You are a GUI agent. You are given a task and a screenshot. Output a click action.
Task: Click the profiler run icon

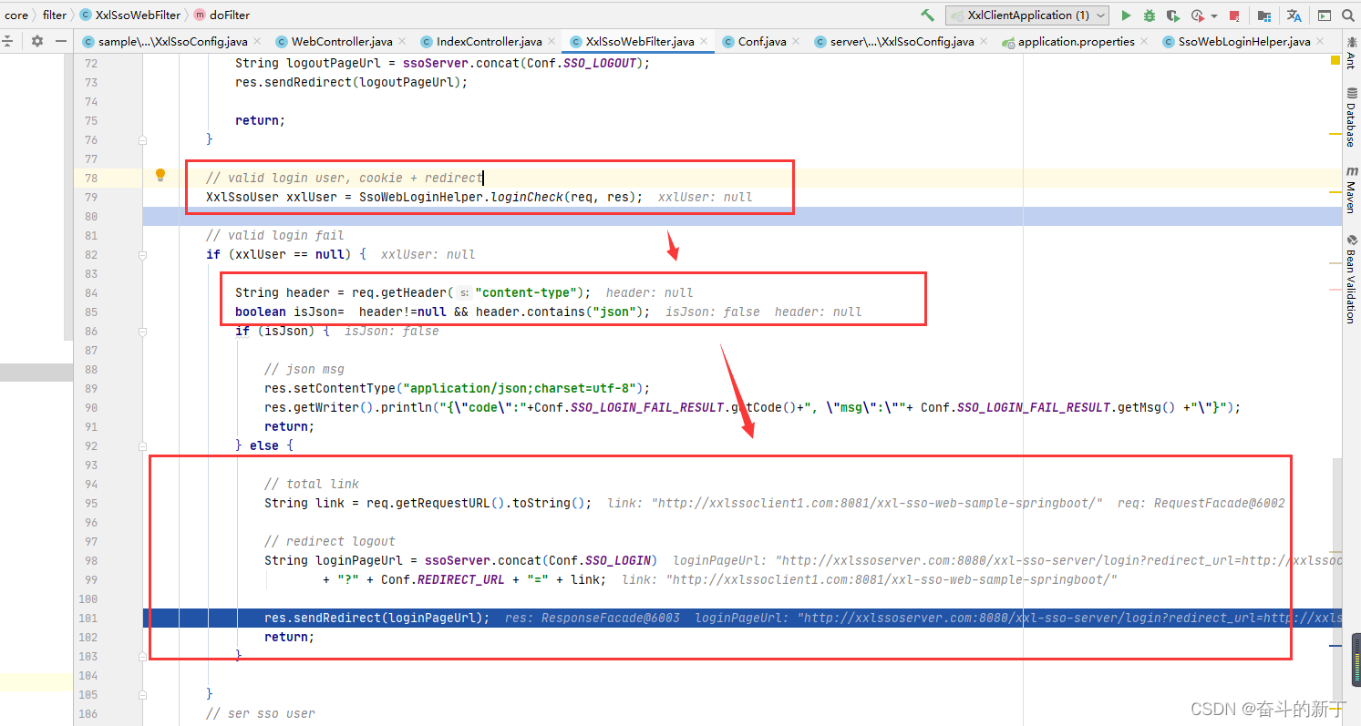(1197, 15)
